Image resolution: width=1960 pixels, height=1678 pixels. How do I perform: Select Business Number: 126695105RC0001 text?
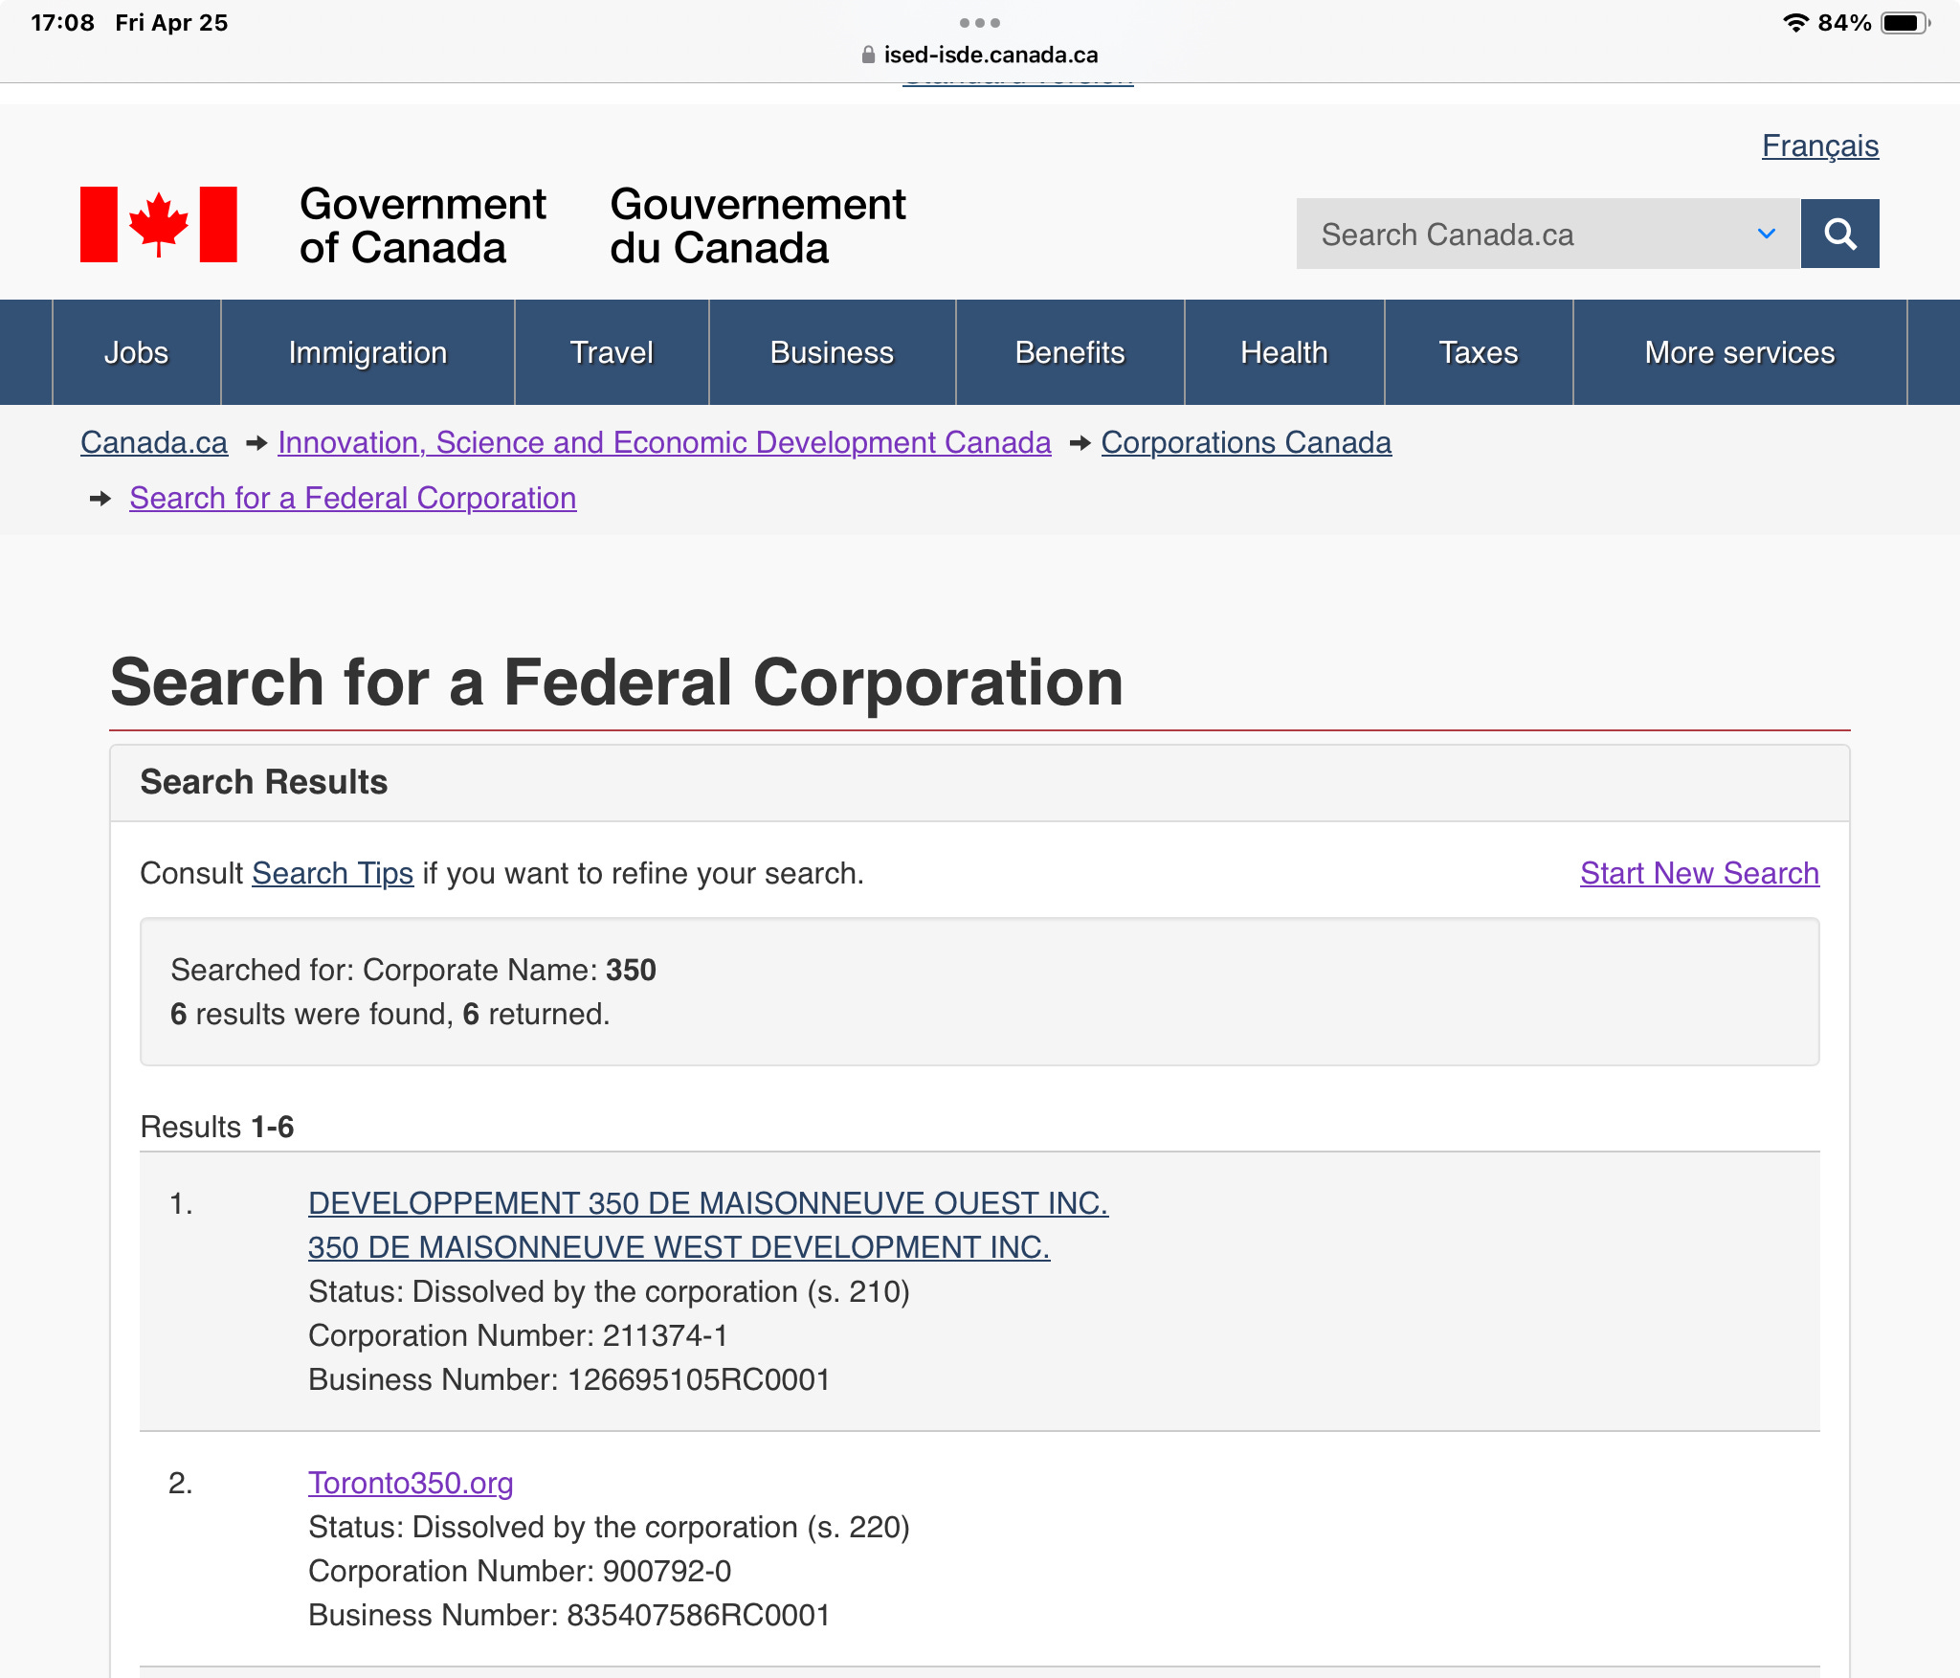569,1379
